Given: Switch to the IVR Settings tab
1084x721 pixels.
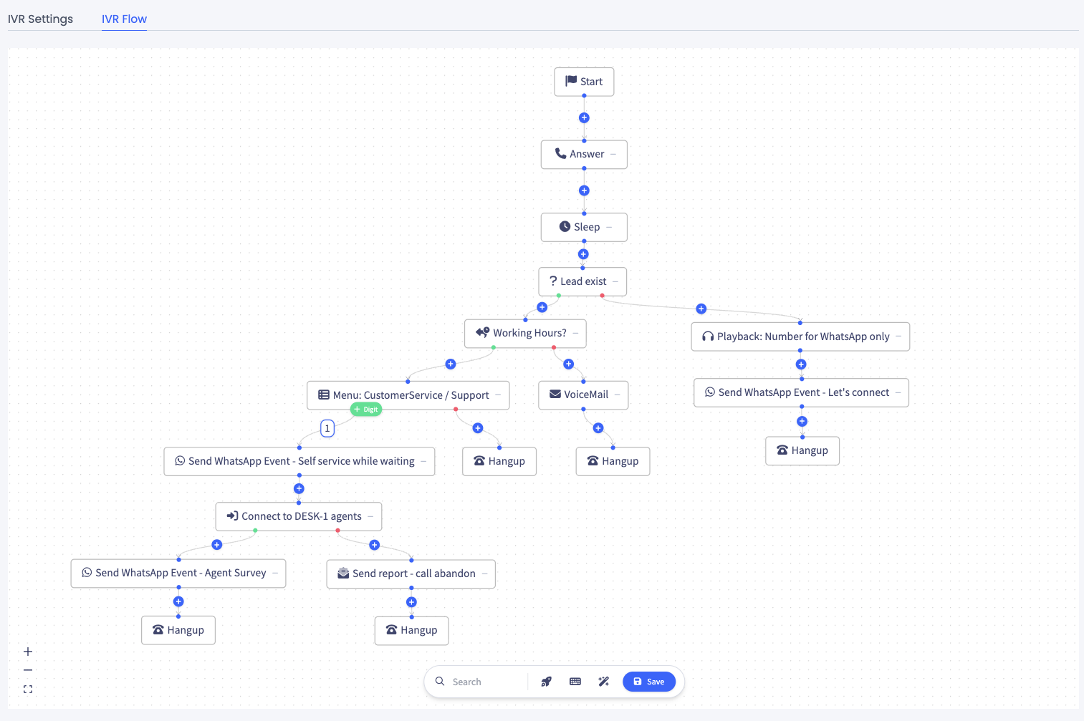Looking at the screenshot, I should tap(39, 19).
